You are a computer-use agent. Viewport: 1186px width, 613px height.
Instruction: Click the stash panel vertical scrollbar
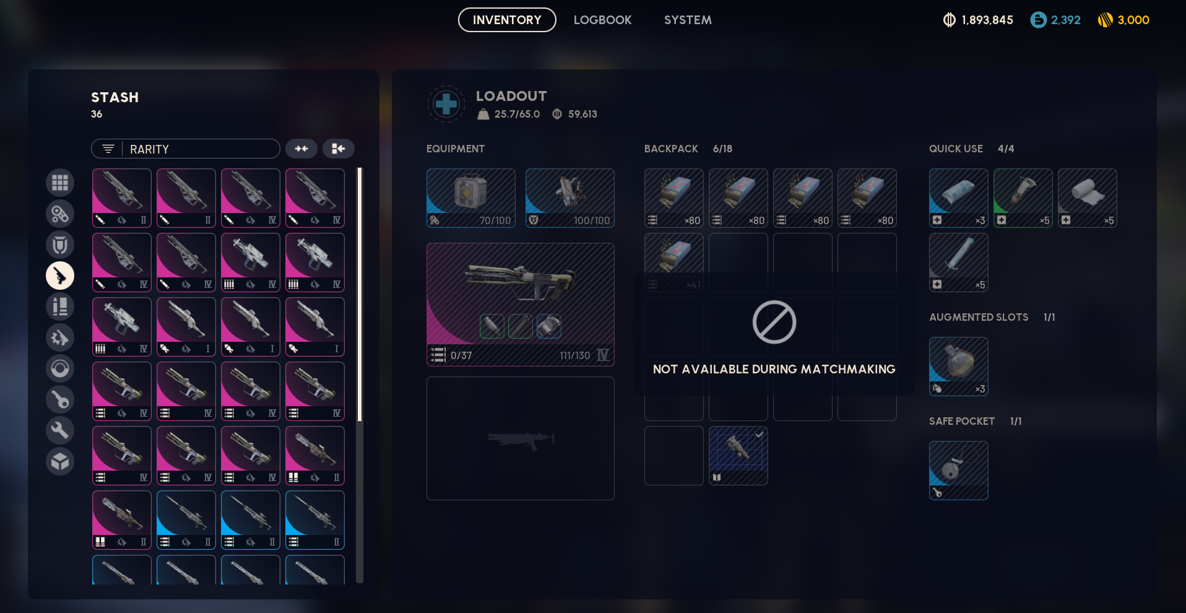360,375
